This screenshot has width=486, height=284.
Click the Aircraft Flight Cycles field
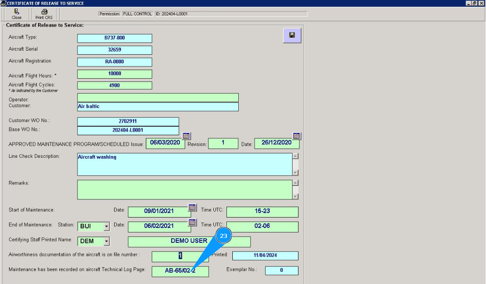point(115,85)
